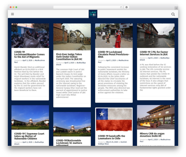Click the woman in red saree photo

click(114, 36)
